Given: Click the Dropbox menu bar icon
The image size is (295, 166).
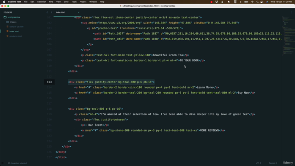Looking at the screenshot, I should (x=217, y=2).
